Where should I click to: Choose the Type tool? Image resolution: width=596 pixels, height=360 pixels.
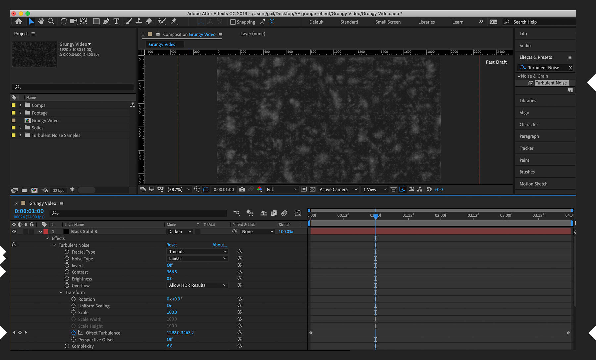pos(116,21)
